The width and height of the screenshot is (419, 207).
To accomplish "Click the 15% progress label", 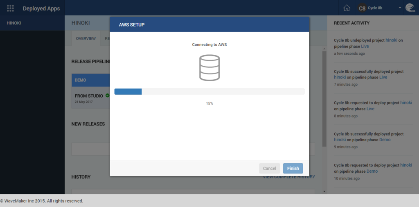I will (x=209, y=104).
